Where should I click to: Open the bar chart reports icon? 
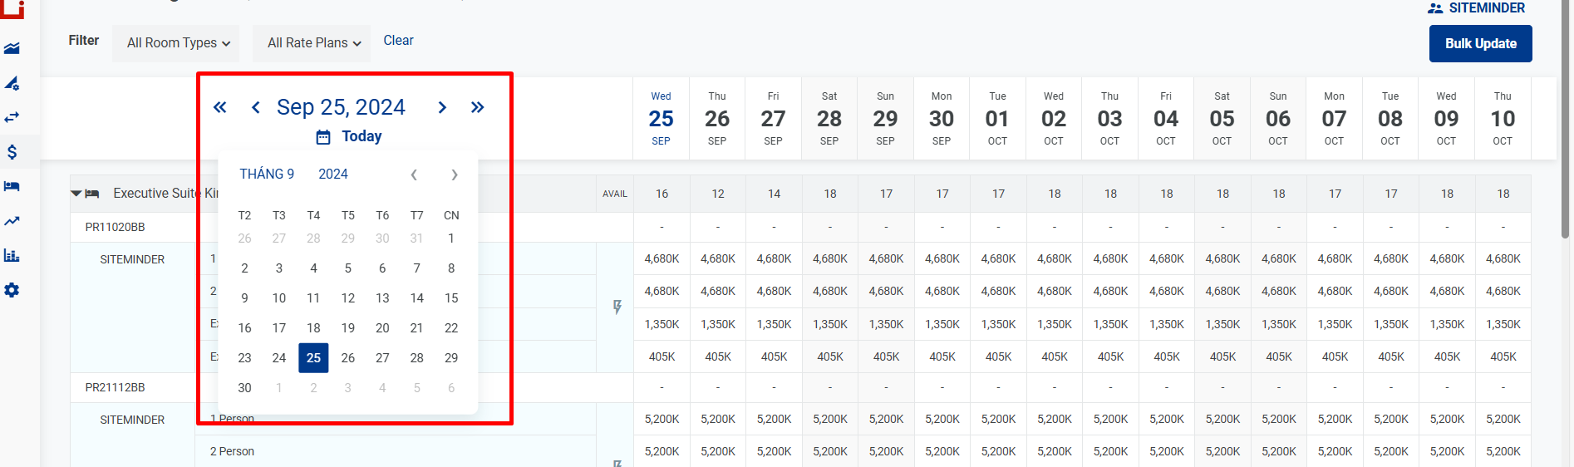coord(12,255)
